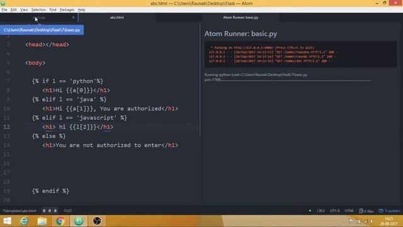Click the {% endif %} line
403x227 pixels.
[50, 191]
